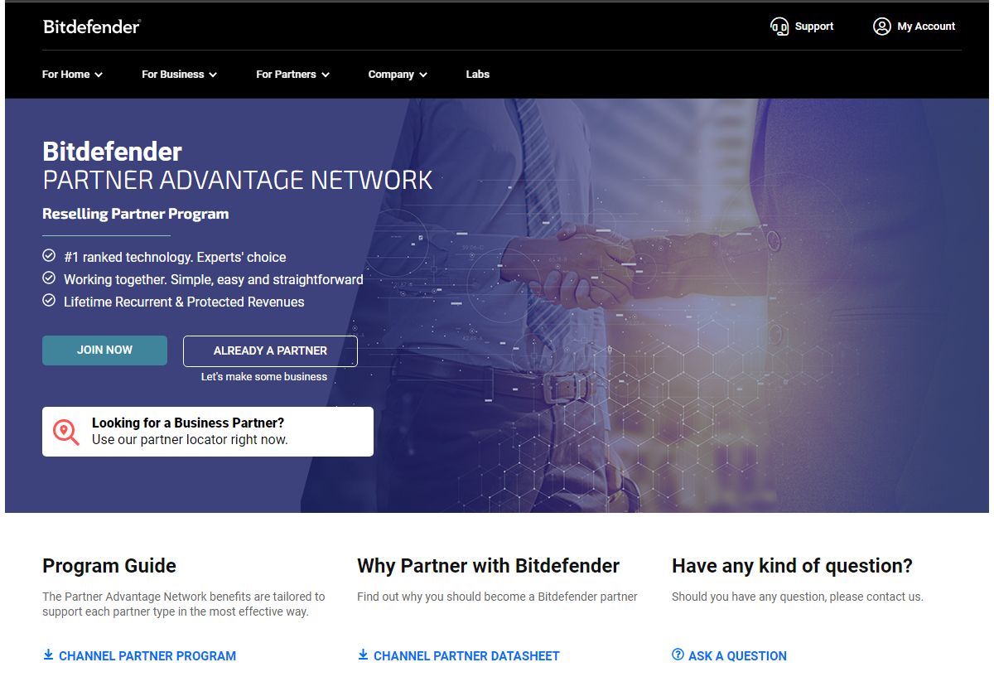Click the checkmark icon next to #1 ranked technology
This screenshot has height=696, width=994.
click(x=49, y=257)
